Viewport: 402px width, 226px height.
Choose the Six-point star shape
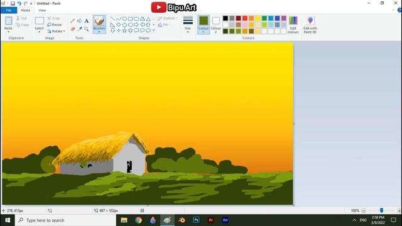(131, 31)
